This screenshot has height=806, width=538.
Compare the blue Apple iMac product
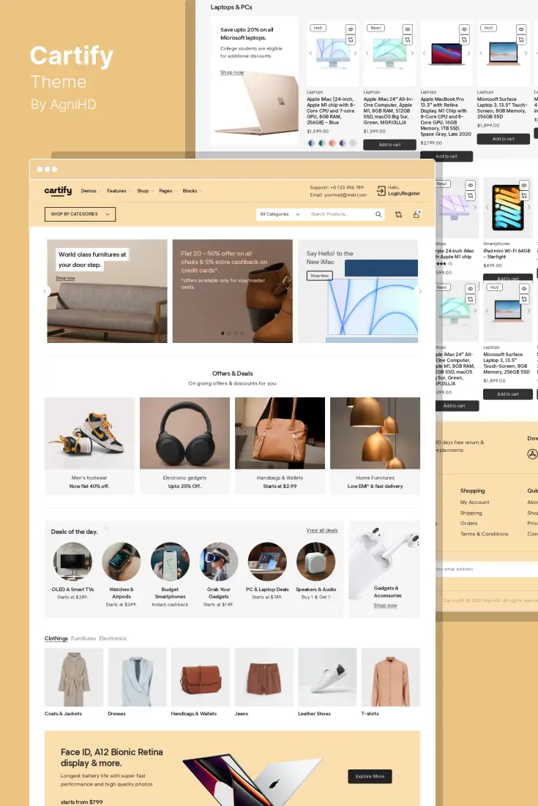351,39
